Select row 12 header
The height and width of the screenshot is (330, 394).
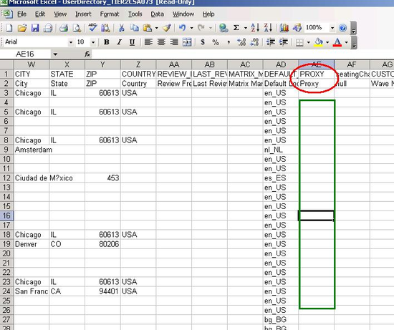point(6,178)
